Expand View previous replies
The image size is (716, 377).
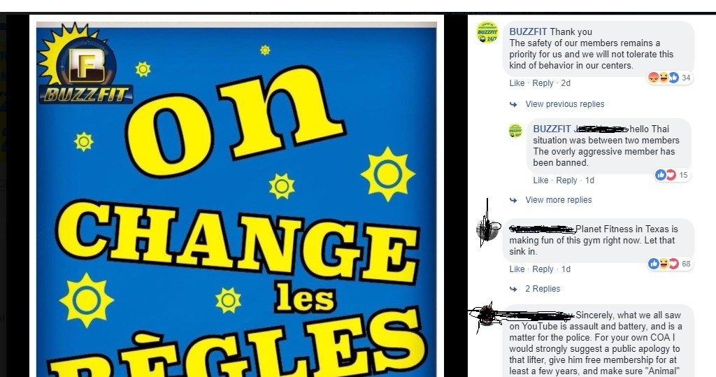(x=565, y=104)
